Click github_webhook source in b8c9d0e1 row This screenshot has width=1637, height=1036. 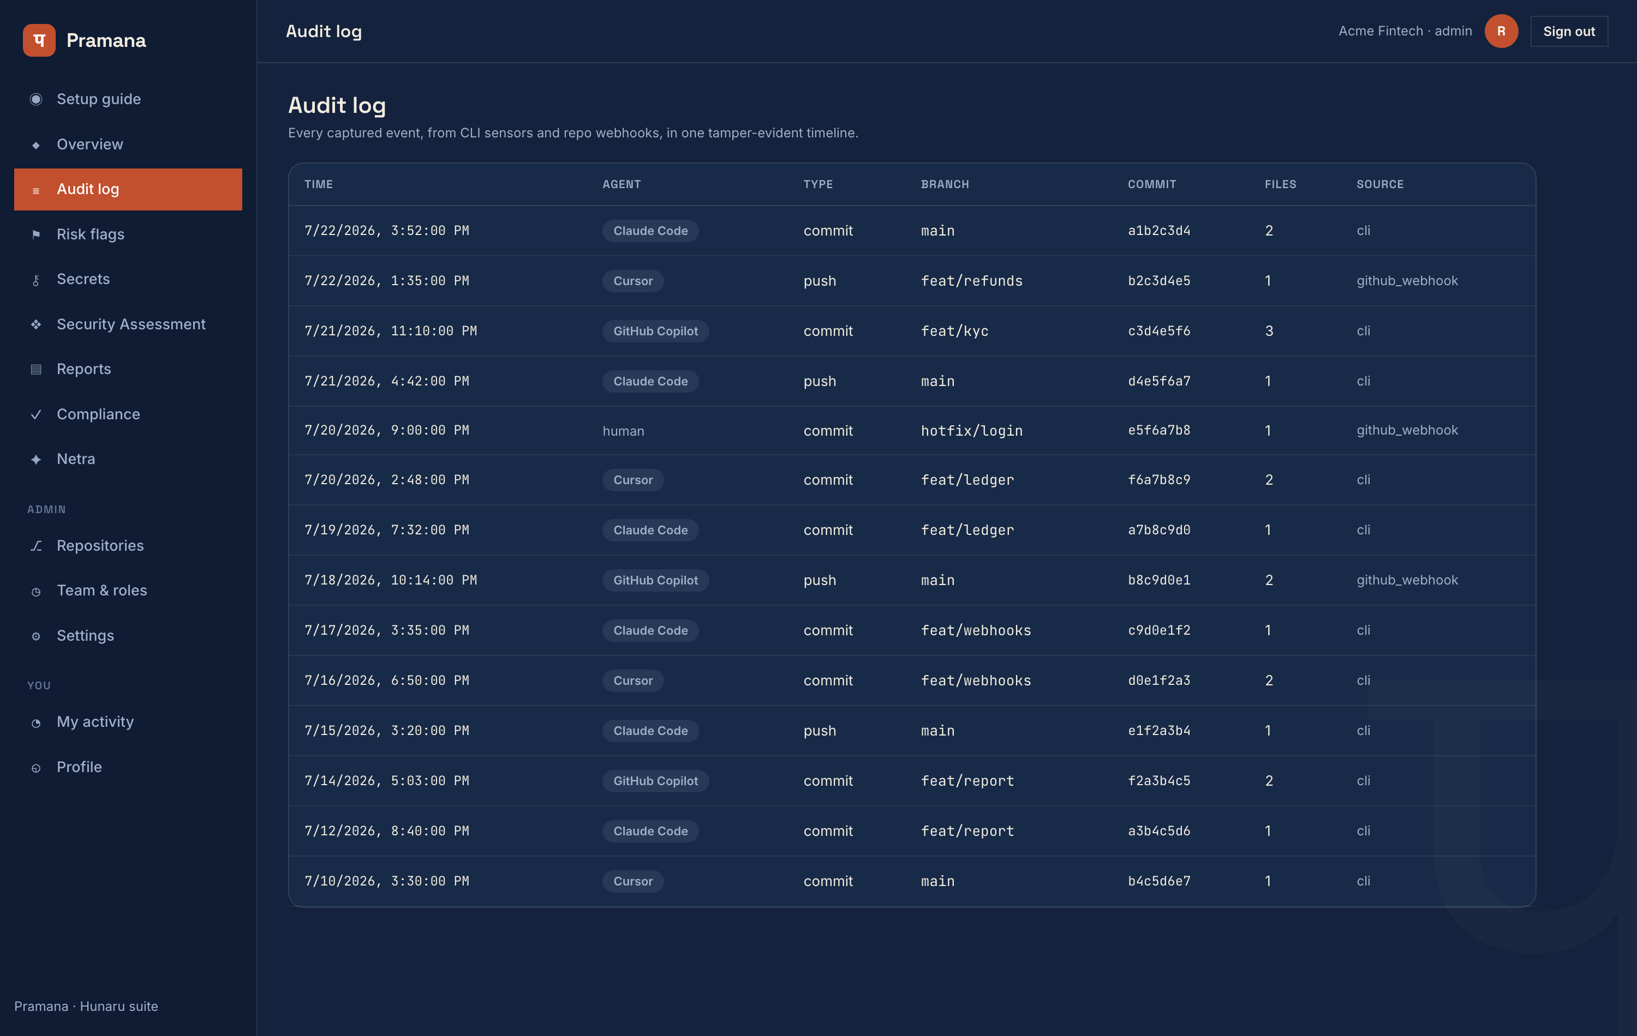[1407, 580]
